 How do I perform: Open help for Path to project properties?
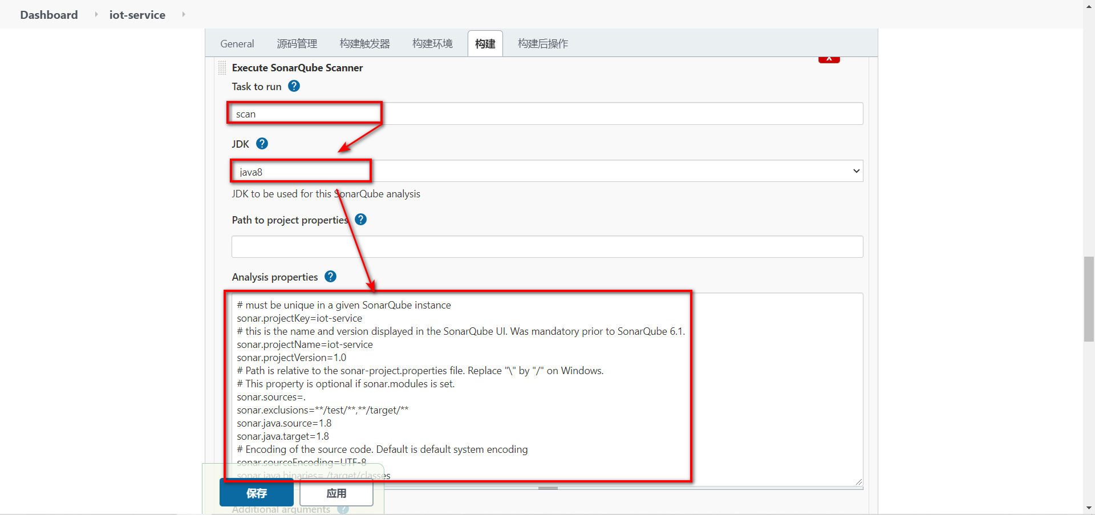click(x=360, y=220)
